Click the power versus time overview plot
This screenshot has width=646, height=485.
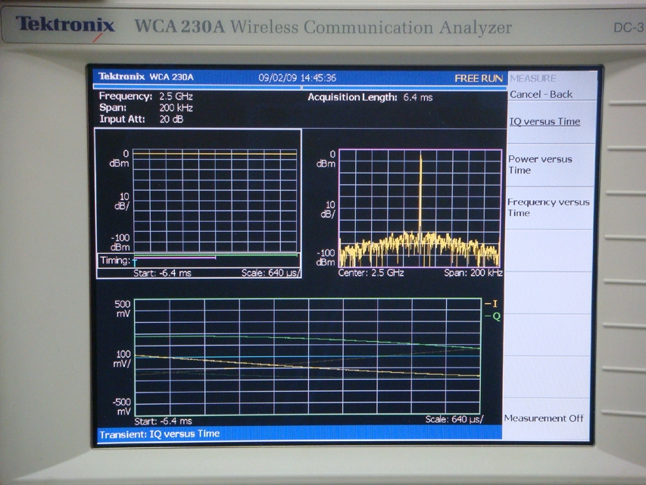[214, 200]
